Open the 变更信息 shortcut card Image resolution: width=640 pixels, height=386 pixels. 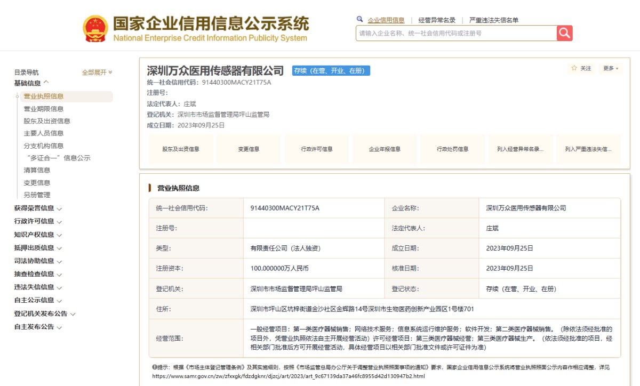(x=249, y=149)
